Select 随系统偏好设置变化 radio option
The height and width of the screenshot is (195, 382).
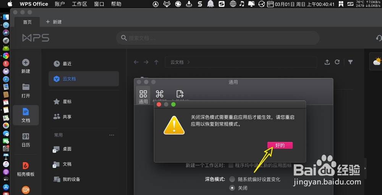232,179
